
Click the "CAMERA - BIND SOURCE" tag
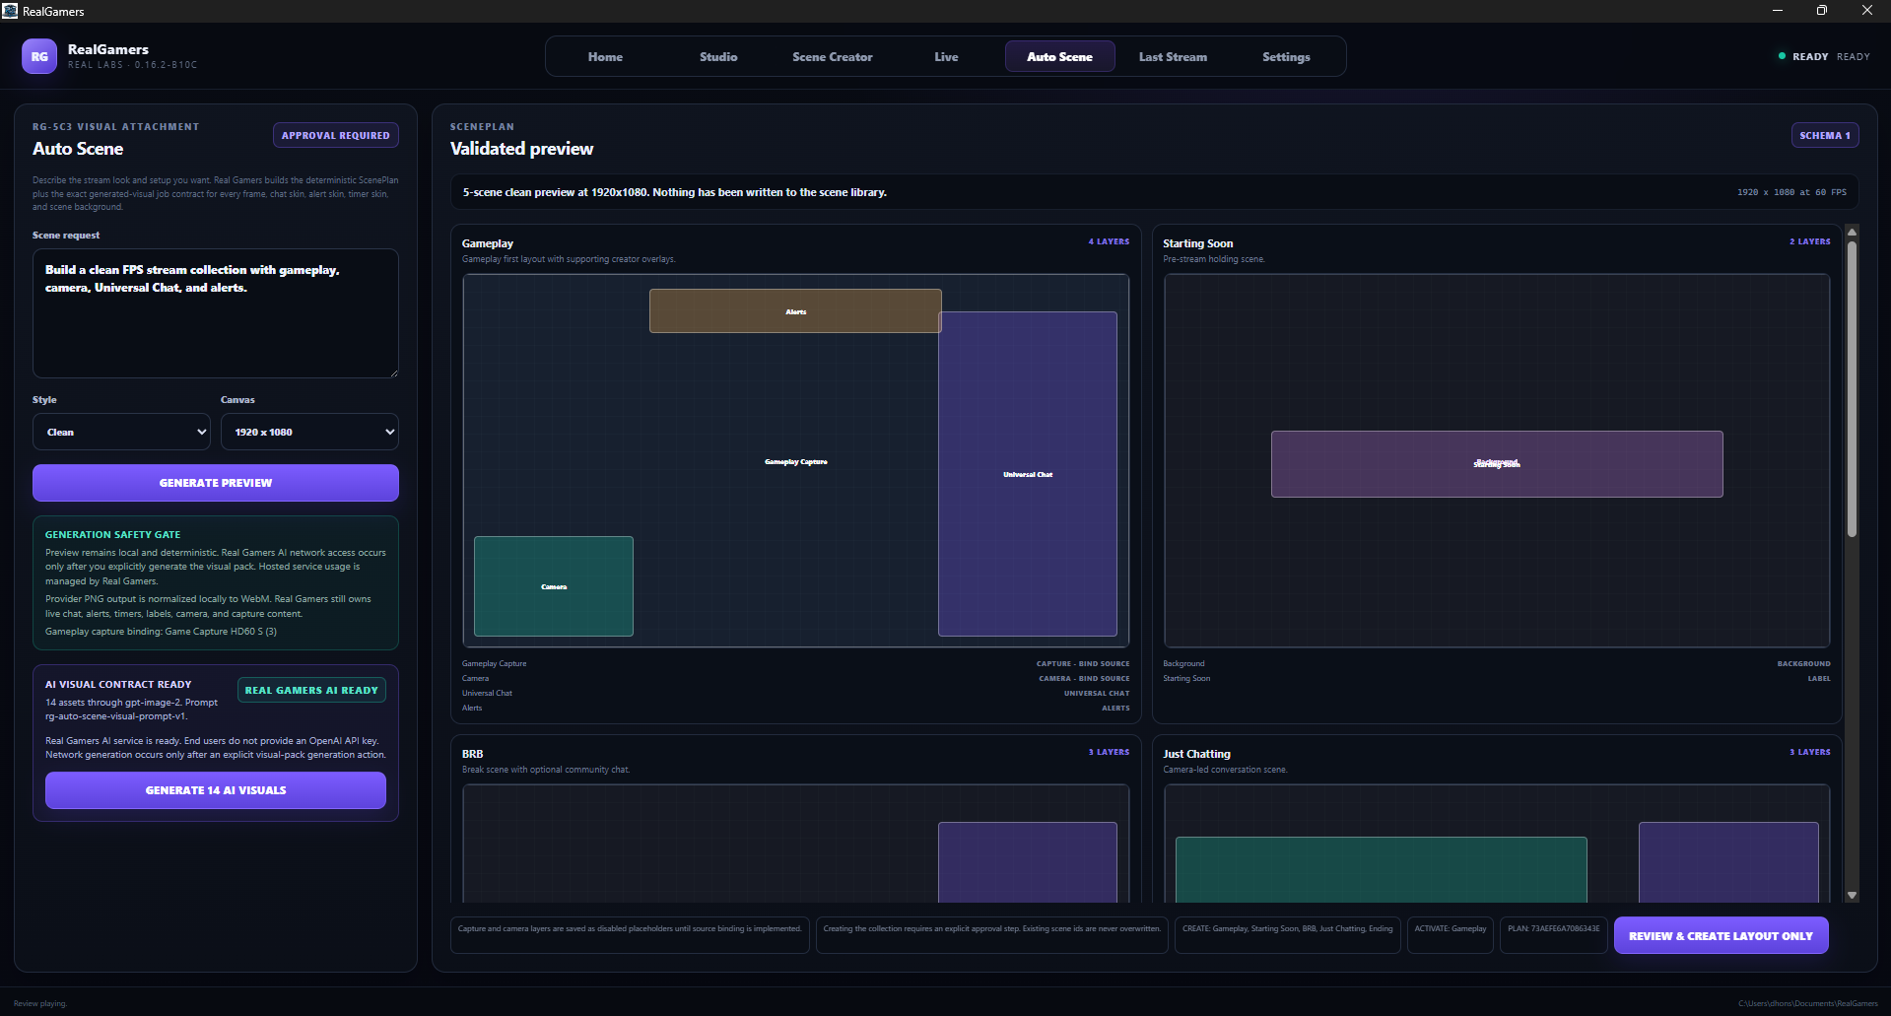(x=1084, y=679)
